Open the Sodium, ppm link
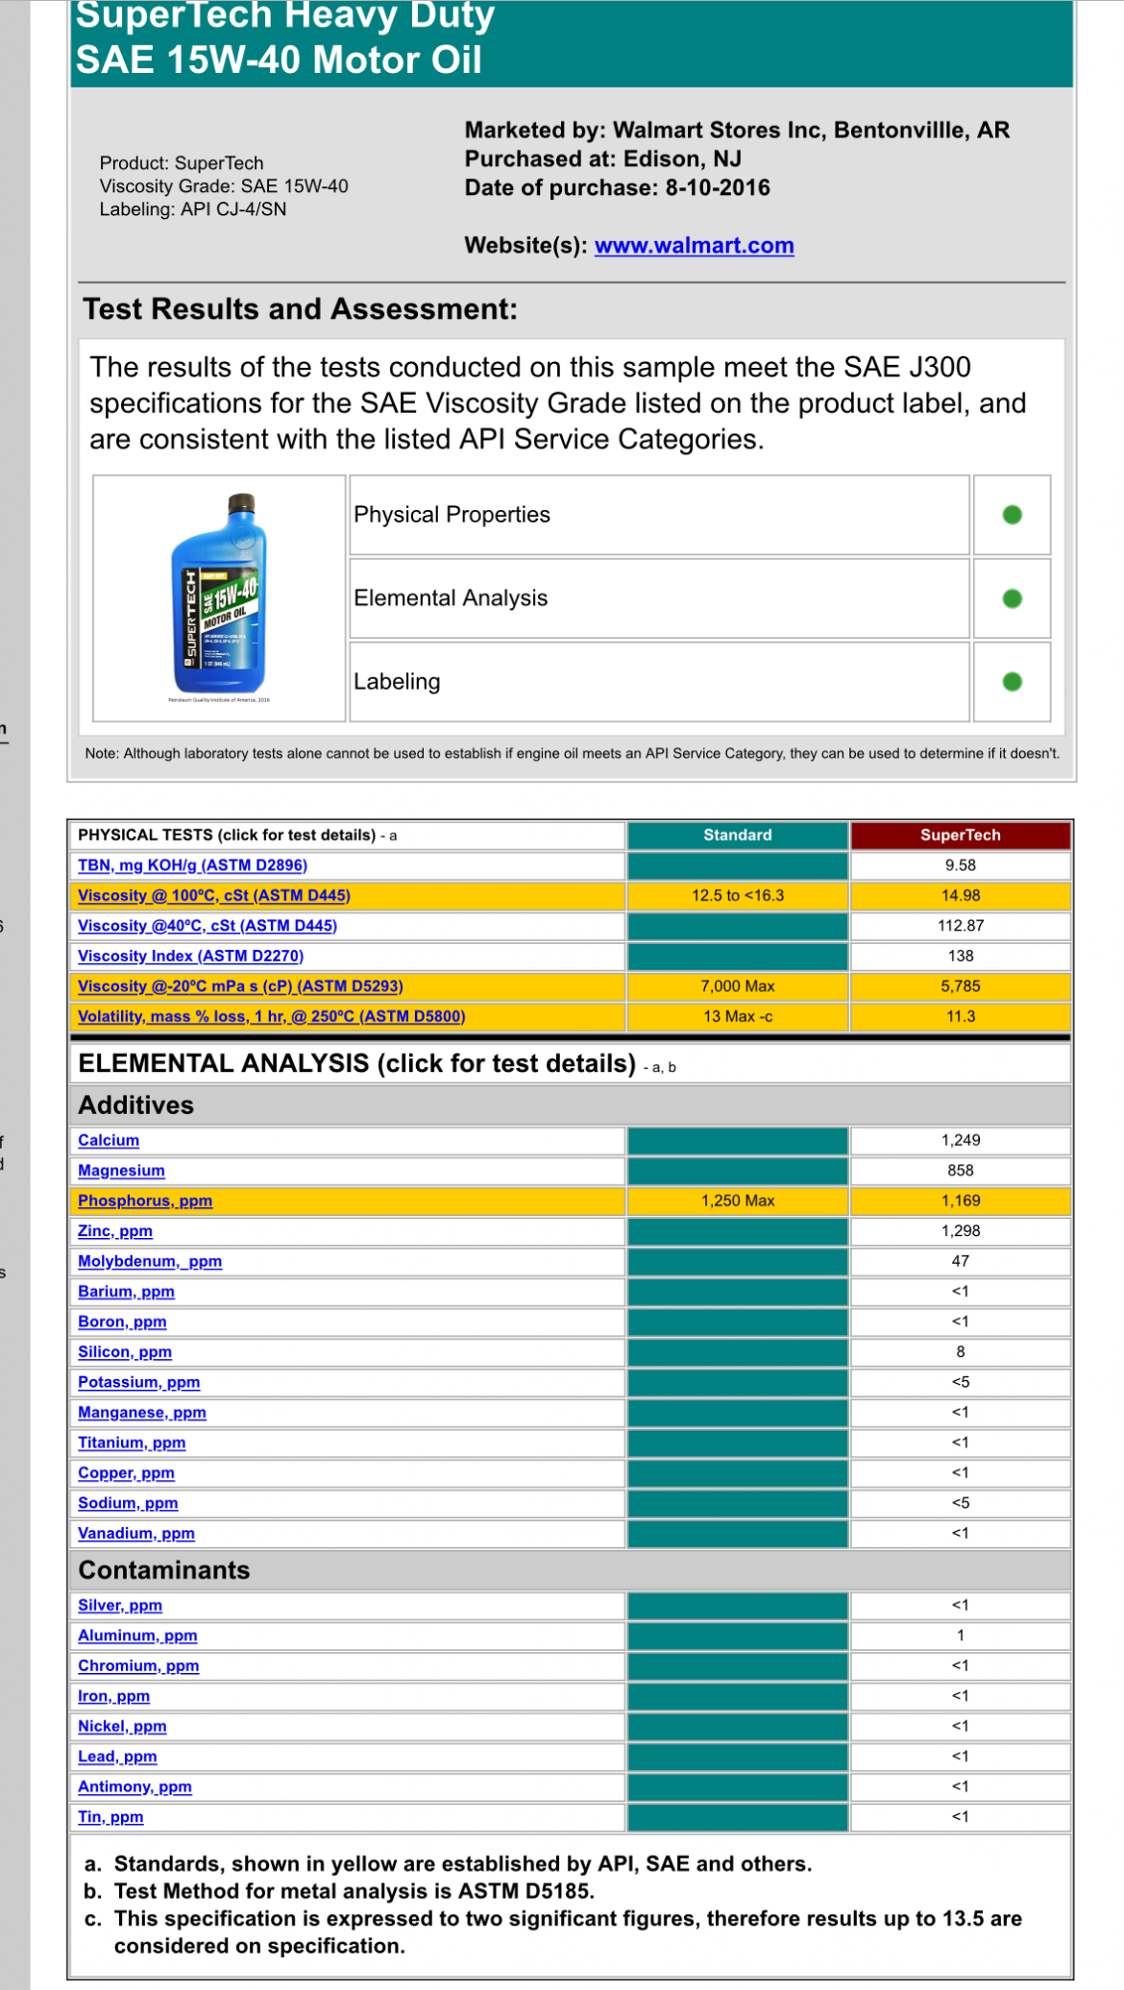This screenshot has height=1990, width=1124. point(128,1503)
